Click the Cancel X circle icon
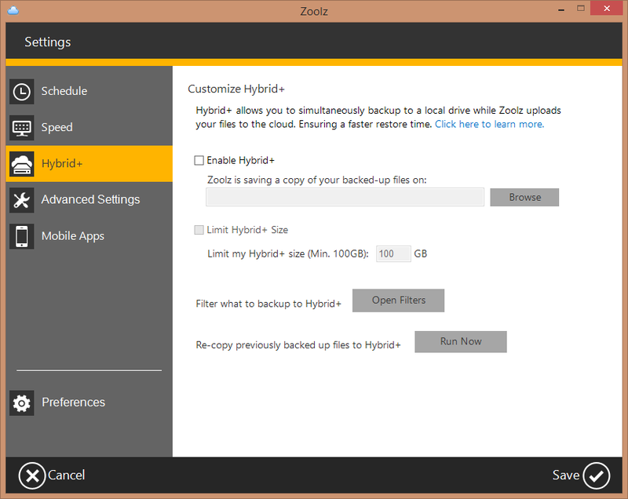 tap(32, 475)
